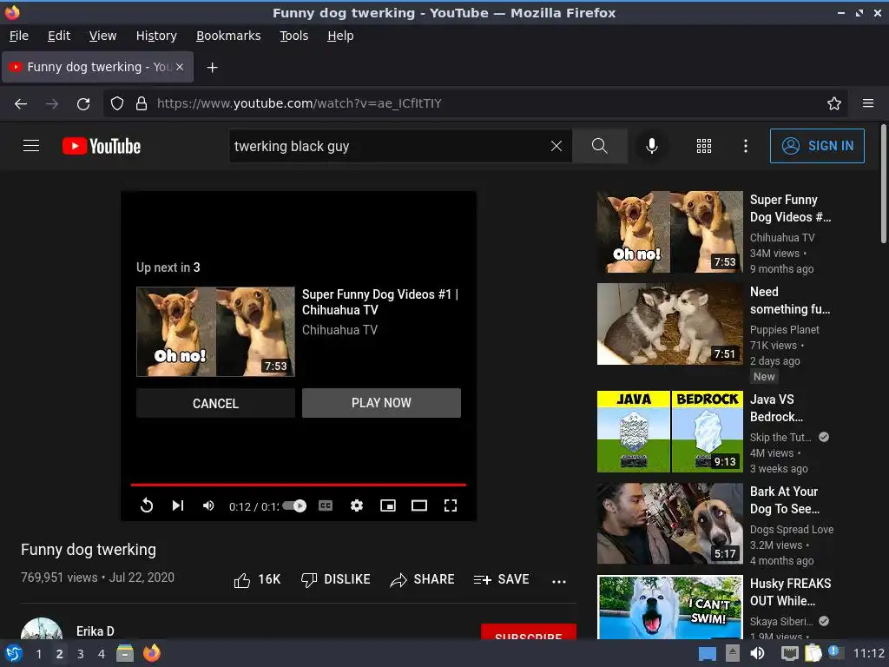
Task: Open the Firefox application menu
Action: point(868,103)
